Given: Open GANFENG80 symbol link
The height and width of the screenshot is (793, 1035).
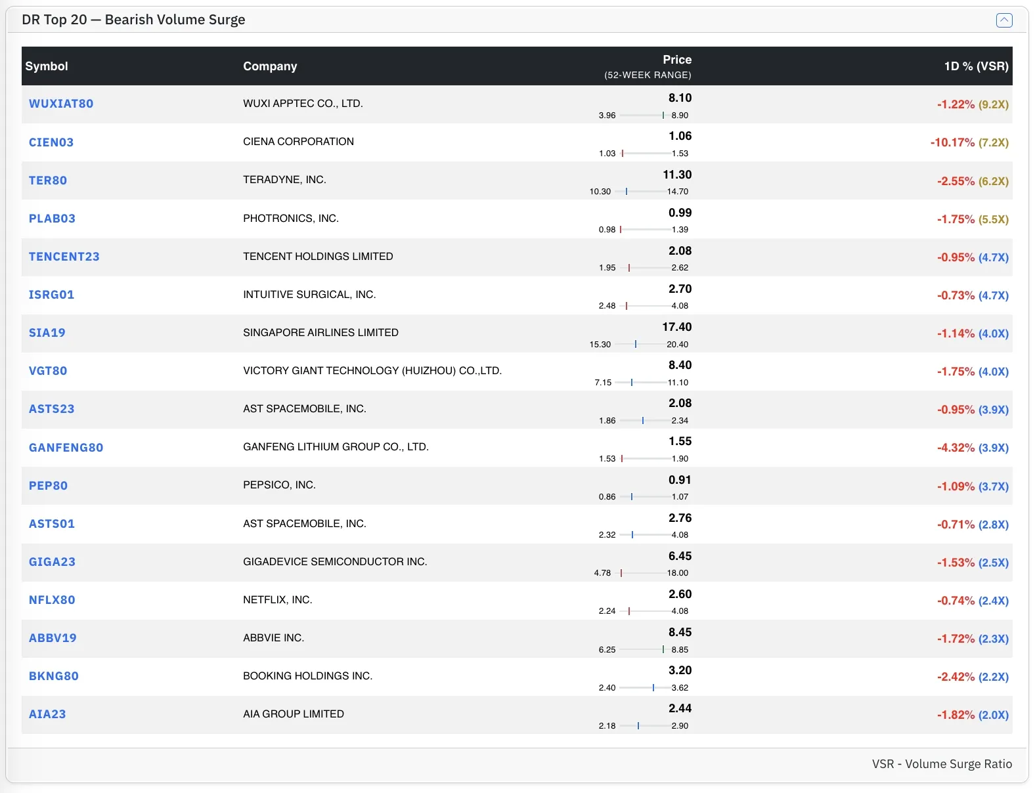Looking at the screenshot, I should coord(66,448).
